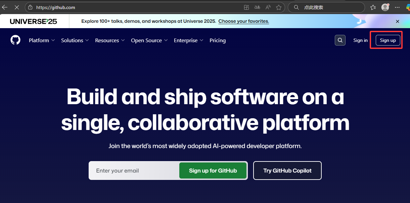This screenshot has width=410, height=203.
Task: Click the GitHub Octocat logo
Action: [x=15, y=40]
